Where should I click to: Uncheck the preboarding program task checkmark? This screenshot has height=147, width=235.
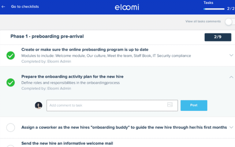click(11, 55)
